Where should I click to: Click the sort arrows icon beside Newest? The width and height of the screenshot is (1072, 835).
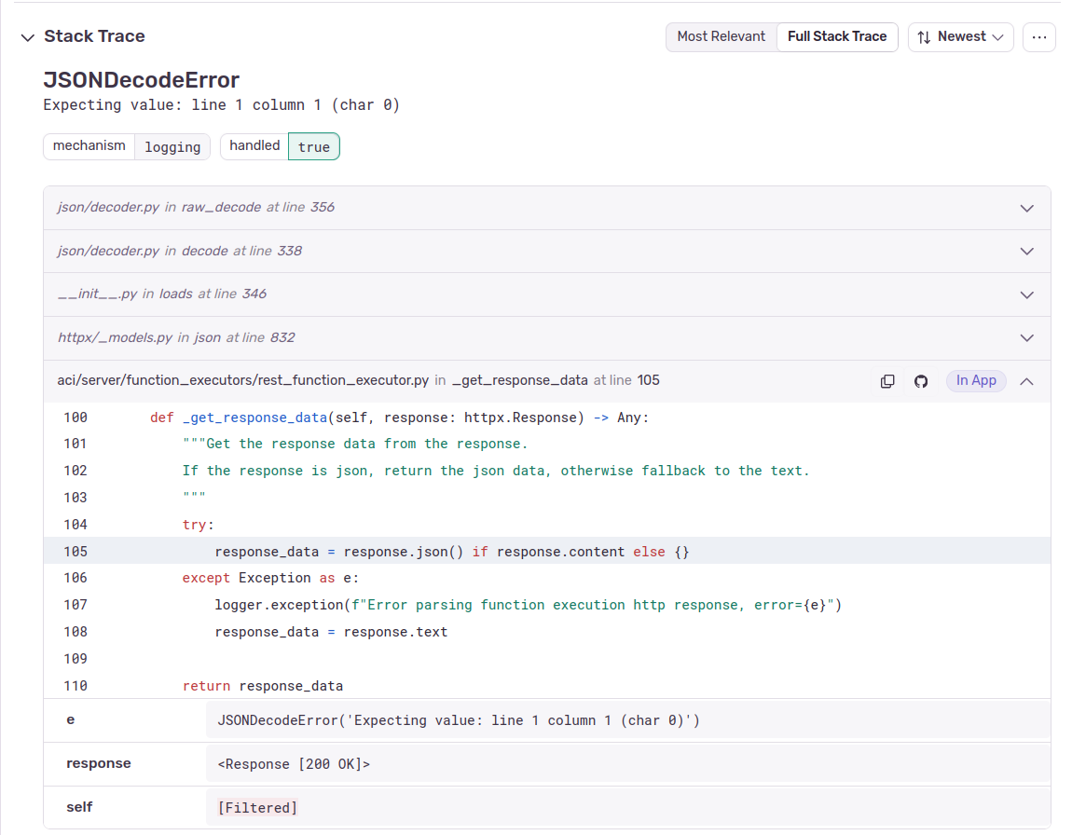tap(924, 37)
